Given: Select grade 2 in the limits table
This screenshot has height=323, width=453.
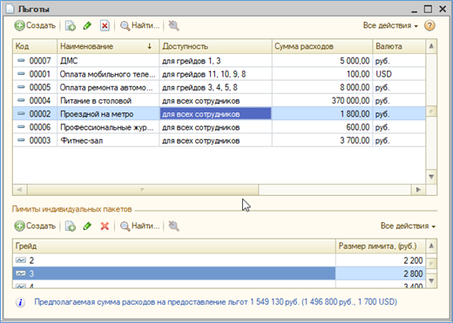Looking at the screenshot, I should (x=219, y=260).
